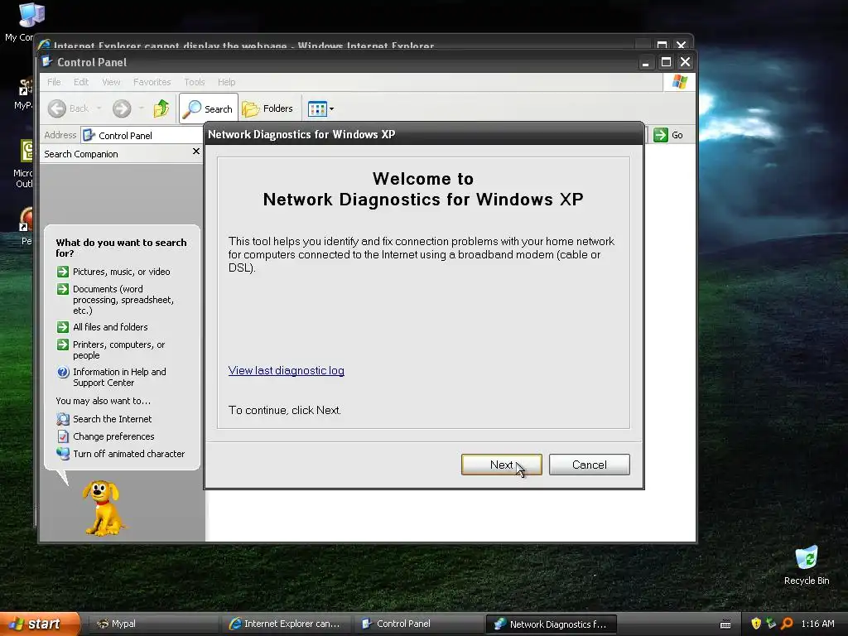This screenshot has width=848, height=636.
Task: Select Network Diagnostics taskbar button
Action: pos(551,624)
